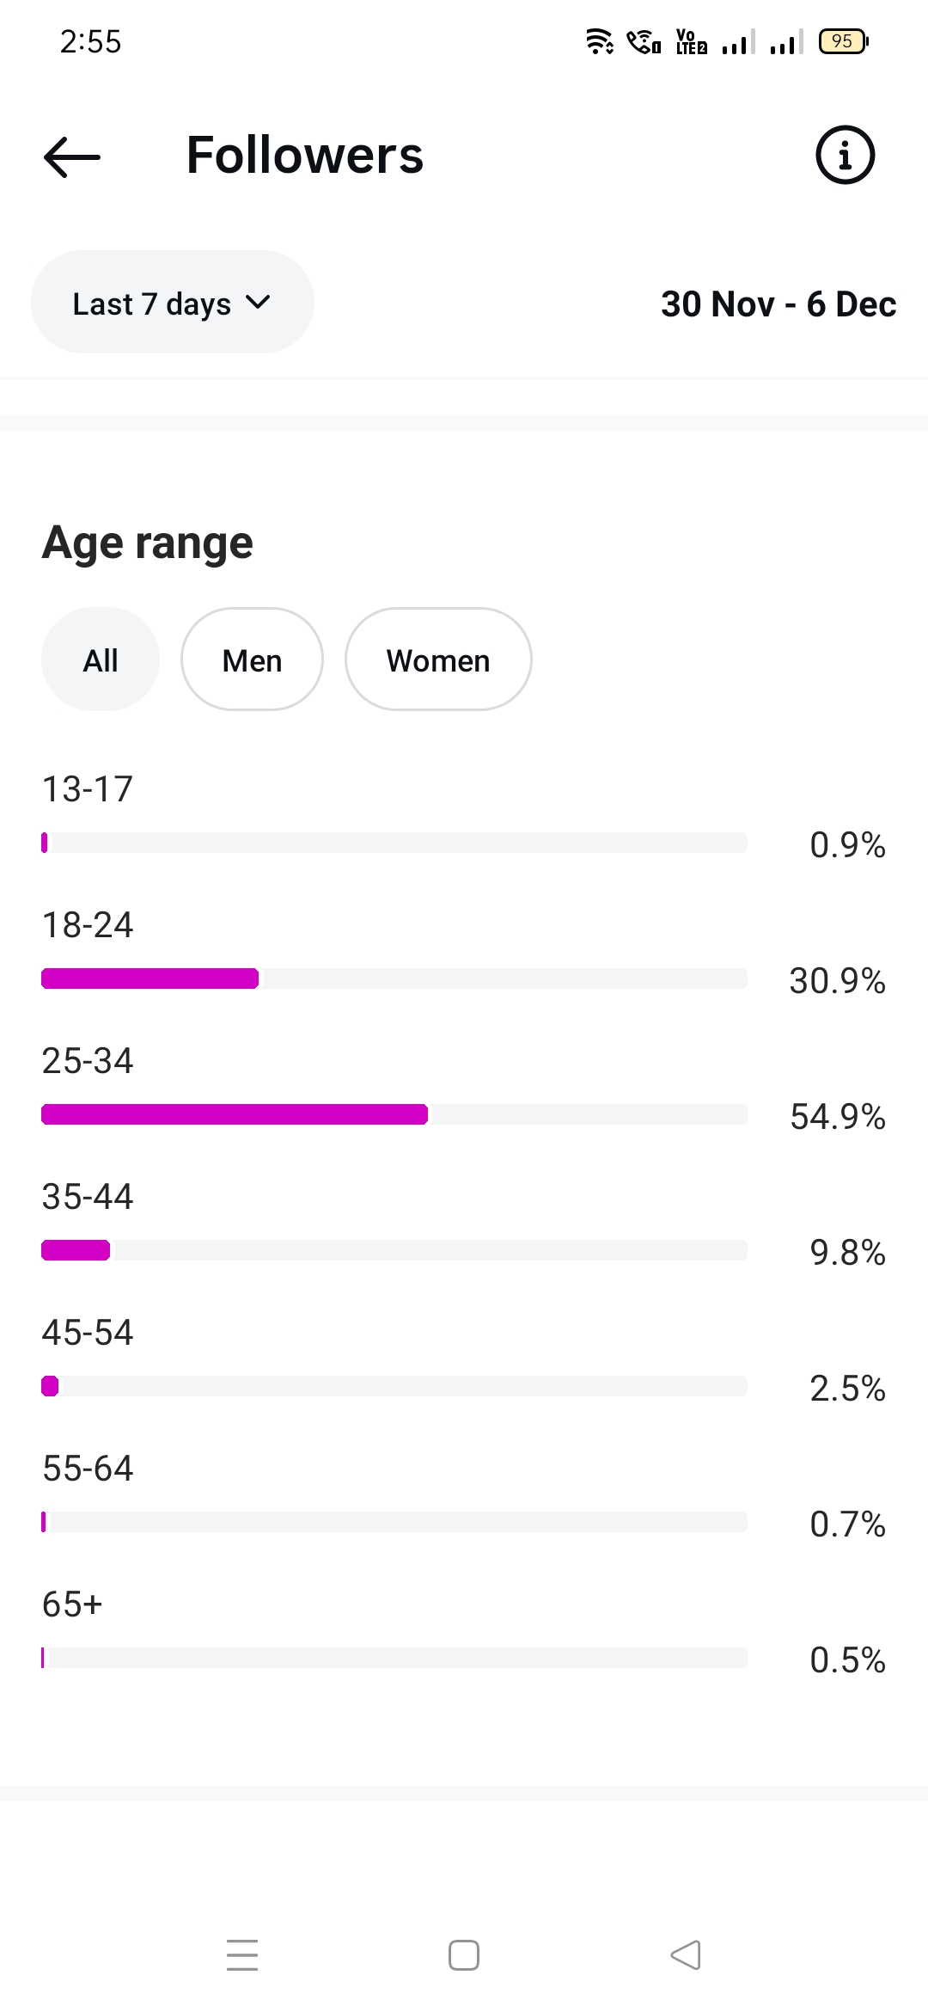Select the Men age filter

pos(252,660)
